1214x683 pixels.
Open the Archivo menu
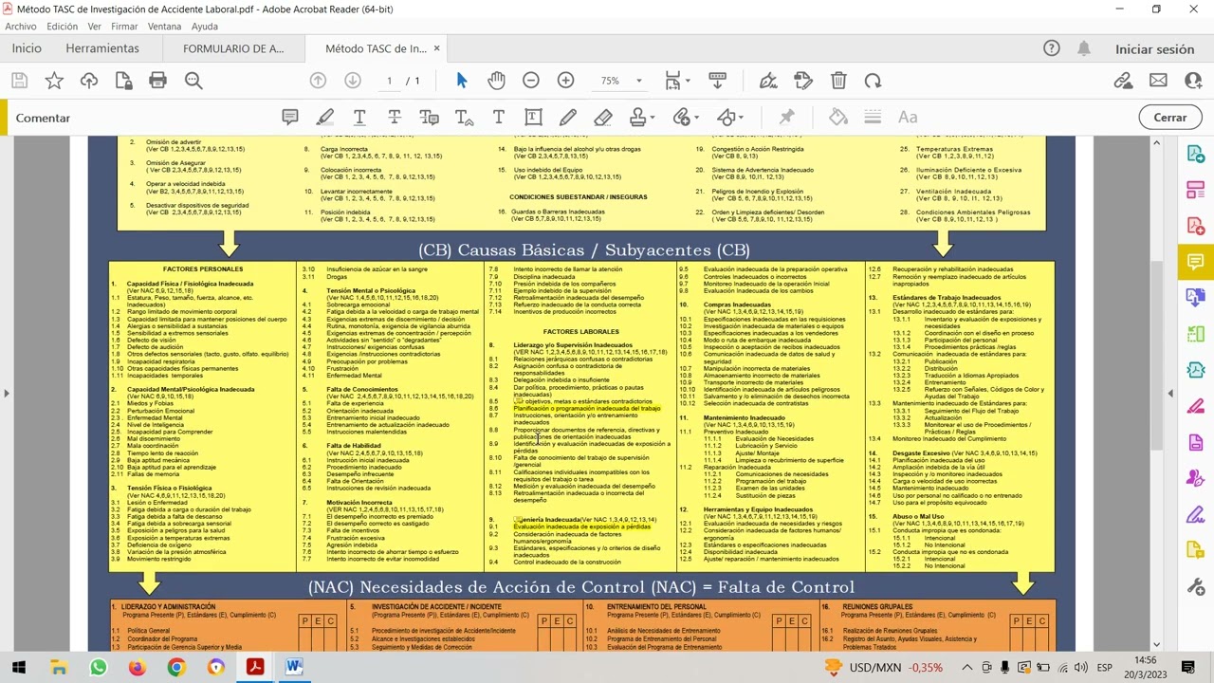(21, 27)
